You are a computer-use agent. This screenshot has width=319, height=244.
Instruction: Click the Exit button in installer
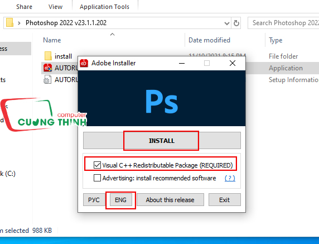click(224, 200)
